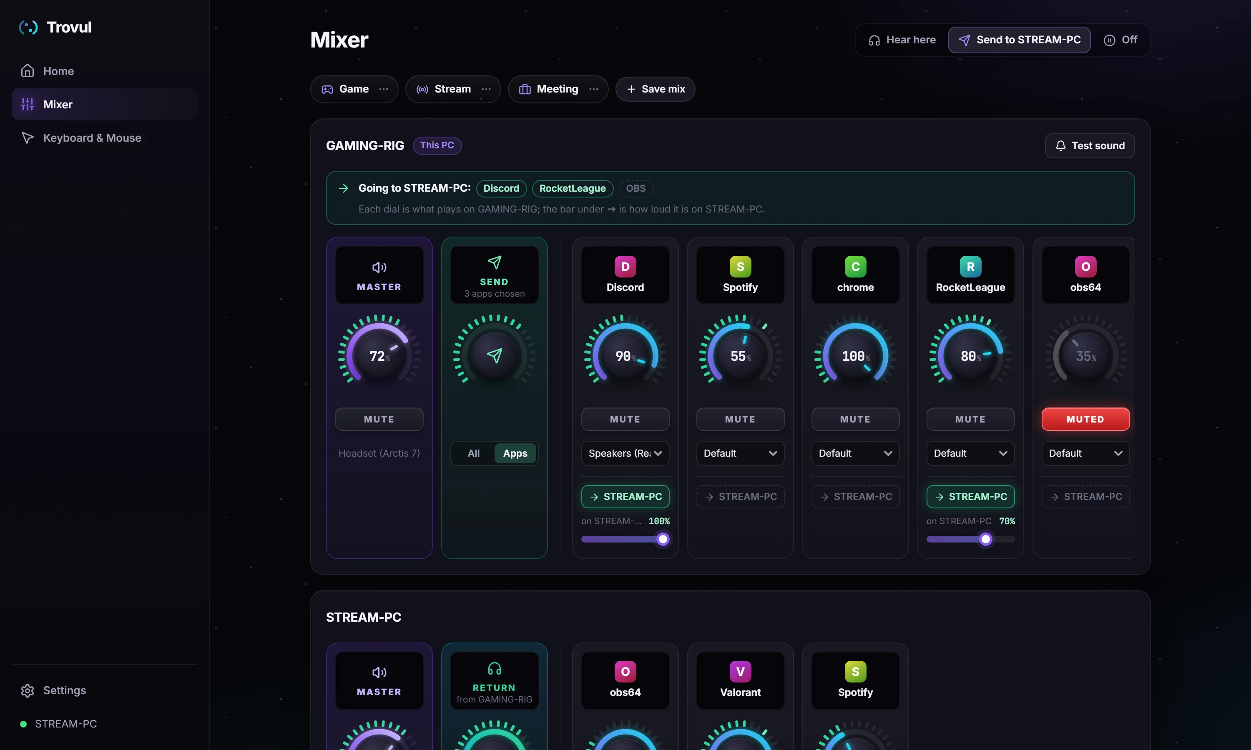Turn audio routing Off
This screenshot has height=750, width=1251.
(1120, 40)
